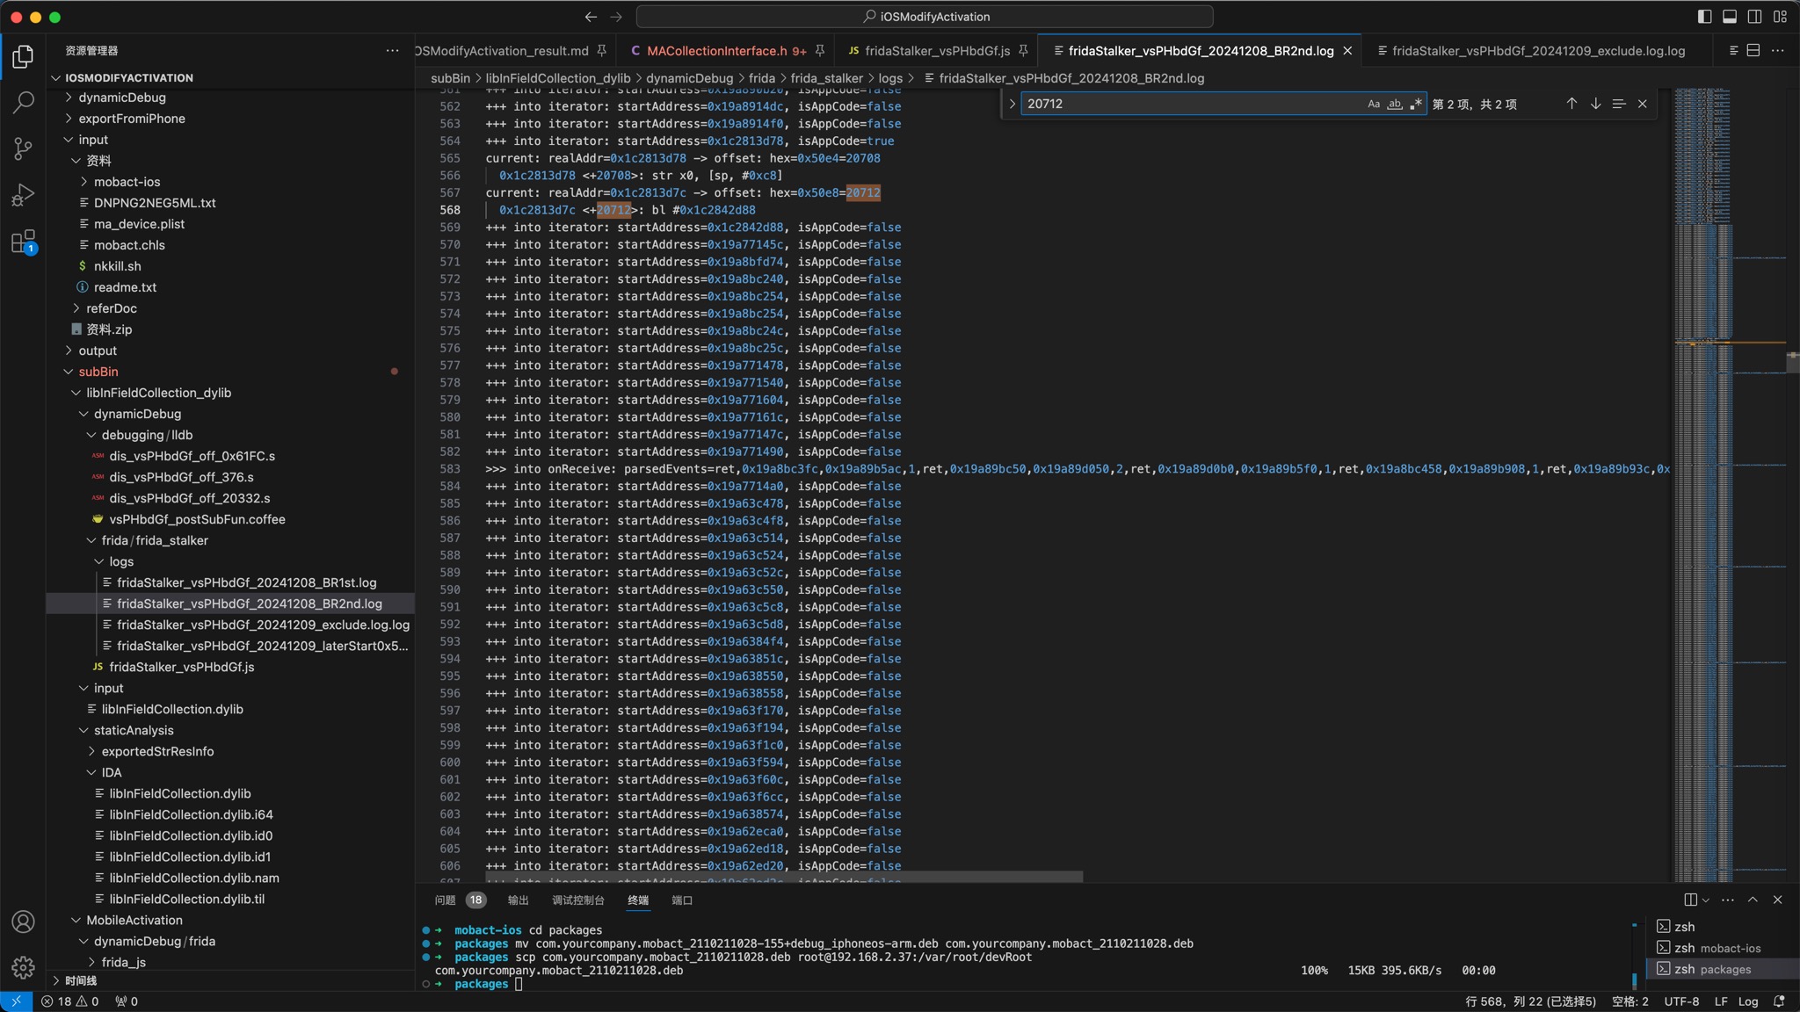1800x1012 pixels.
Task: Expand replace field in find widget
Action: [x=1012, y=104]
